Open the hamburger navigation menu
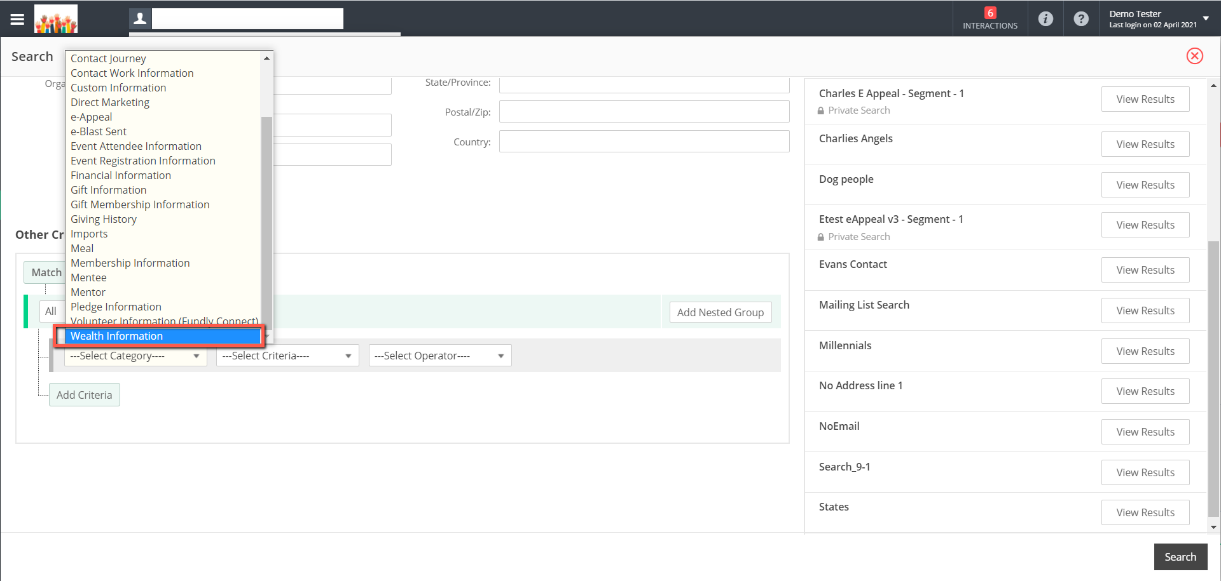 coord(17,19)
